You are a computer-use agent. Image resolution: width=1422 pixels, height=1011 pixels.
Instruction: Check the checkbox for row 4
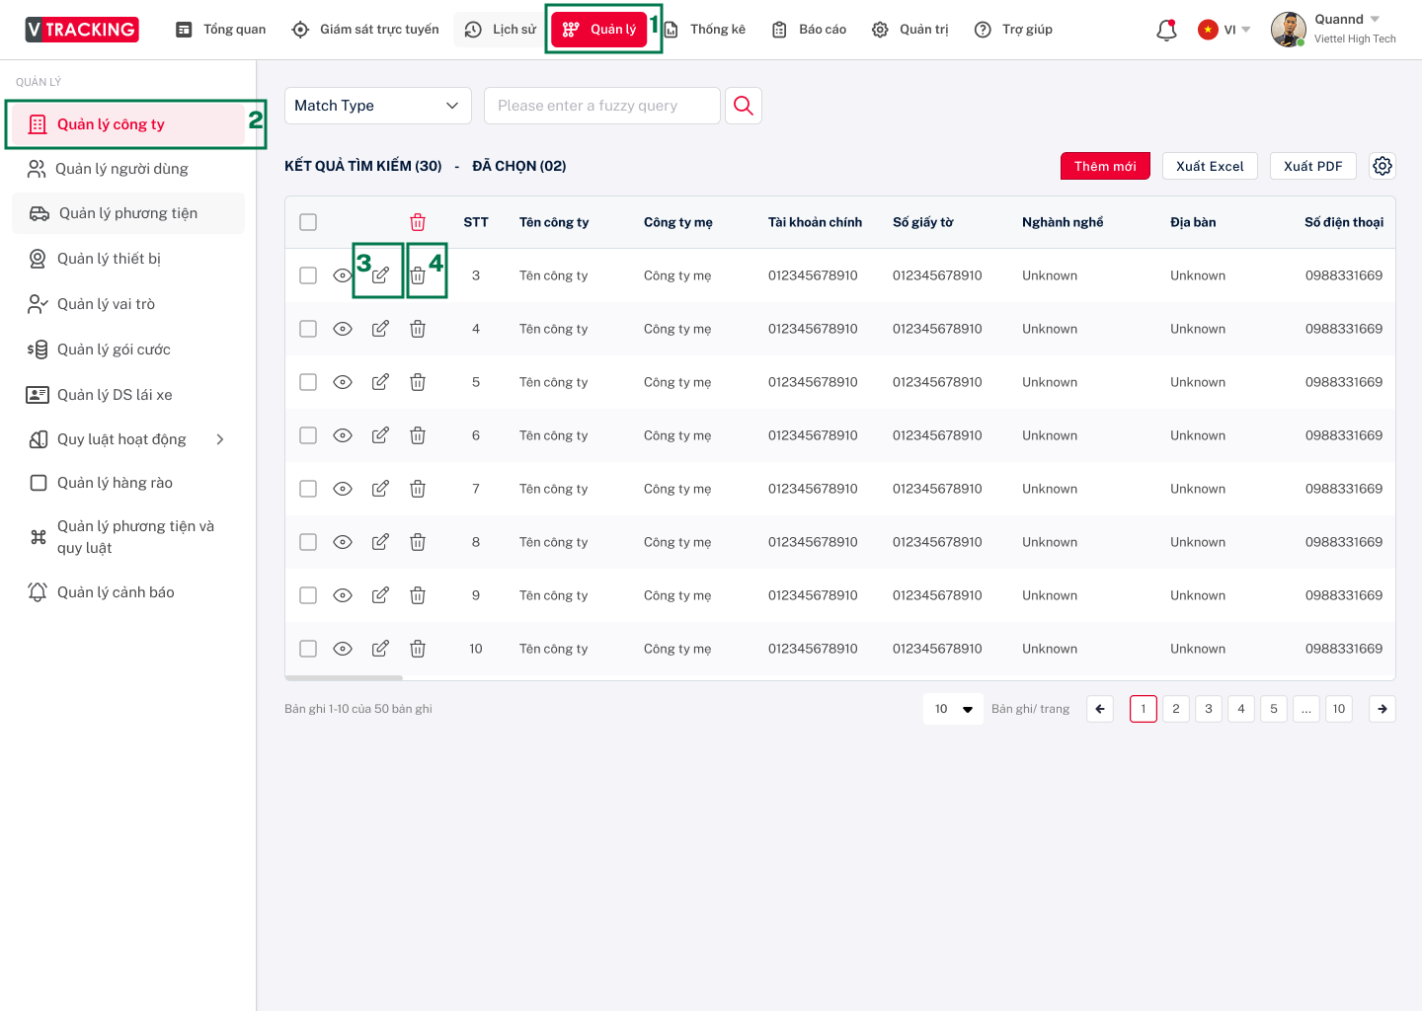point(308,329)
